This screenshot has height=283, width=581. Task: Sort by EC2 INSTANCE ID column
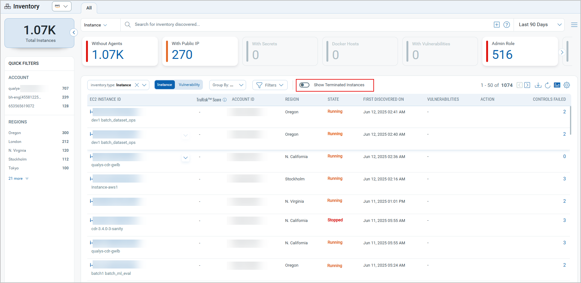click(105, 99)
